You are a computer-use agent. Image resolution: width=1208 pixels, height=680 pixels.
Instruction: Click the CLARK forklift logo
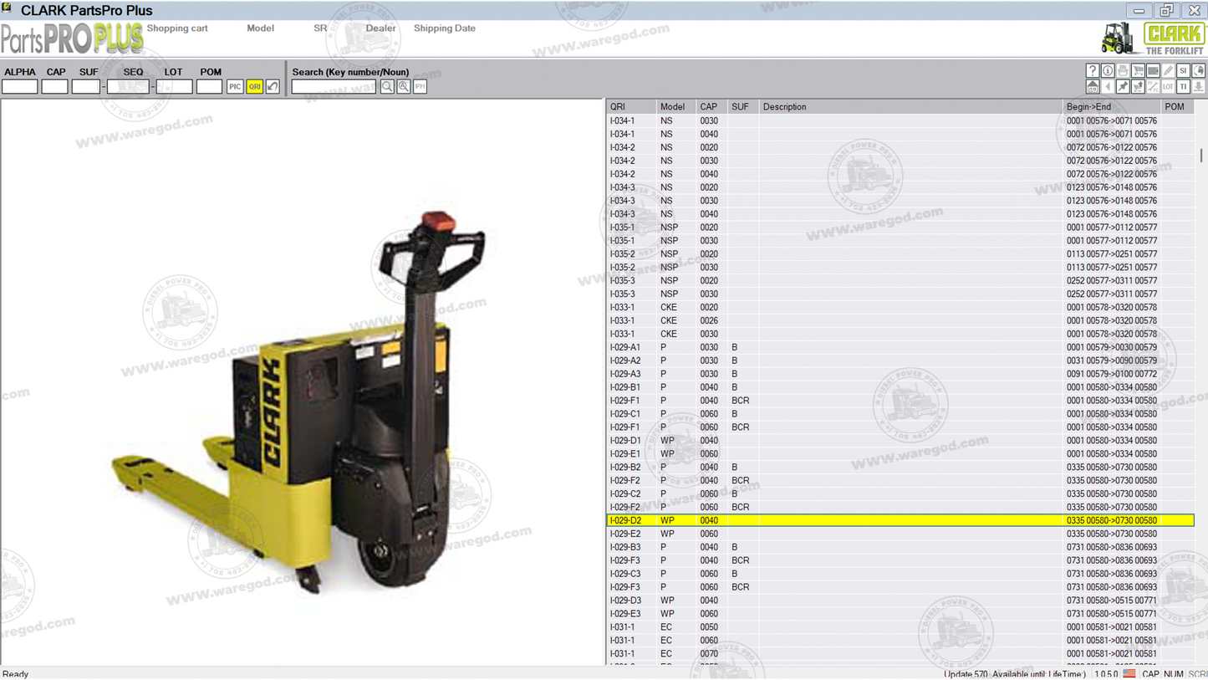point(1153,38)
